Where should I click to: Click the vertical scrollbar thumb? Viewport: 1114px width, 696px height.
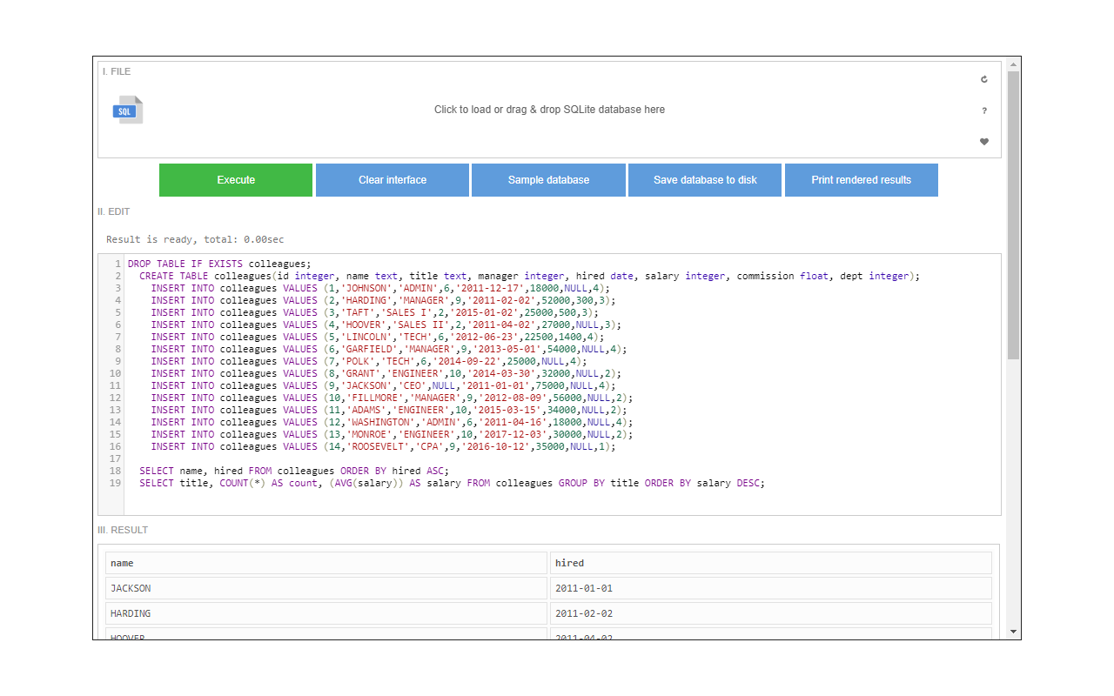click(1013, 215)
